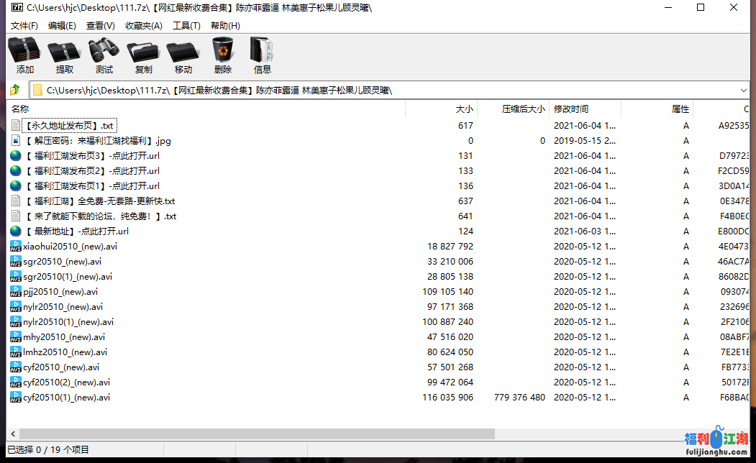Click the 复制 (Copy) toolbar icon
This screenshot has width=756, height=463.
click(143, 55)
